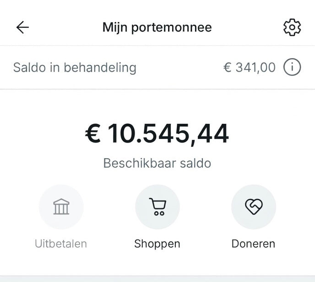This screenshot has height=282, width=315.
Task: Tap the shopping cart icon
Action: point(157,207)
